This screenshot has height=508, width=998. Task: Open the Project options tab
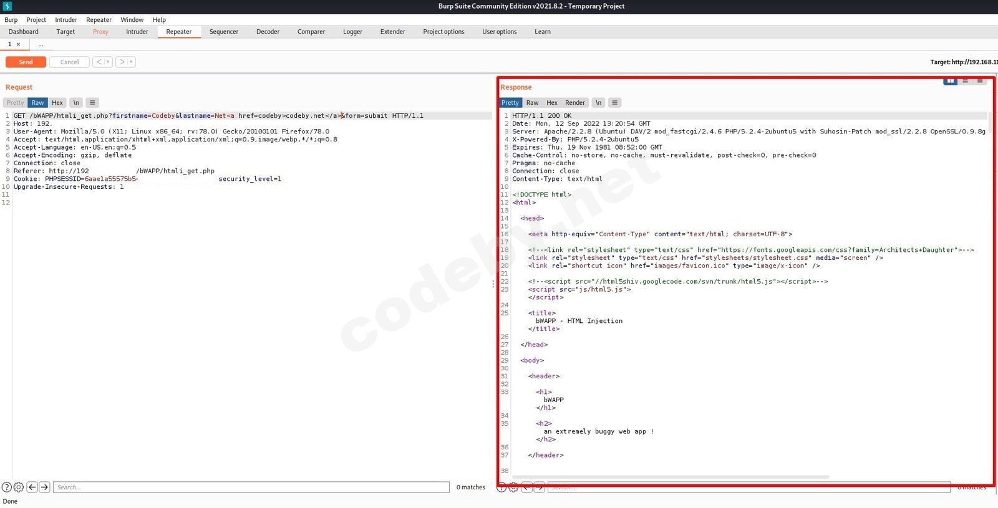point(443,32)
